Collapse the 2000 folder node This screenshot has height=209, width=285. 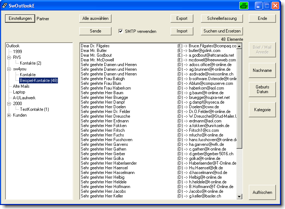(x=9, y=104)
